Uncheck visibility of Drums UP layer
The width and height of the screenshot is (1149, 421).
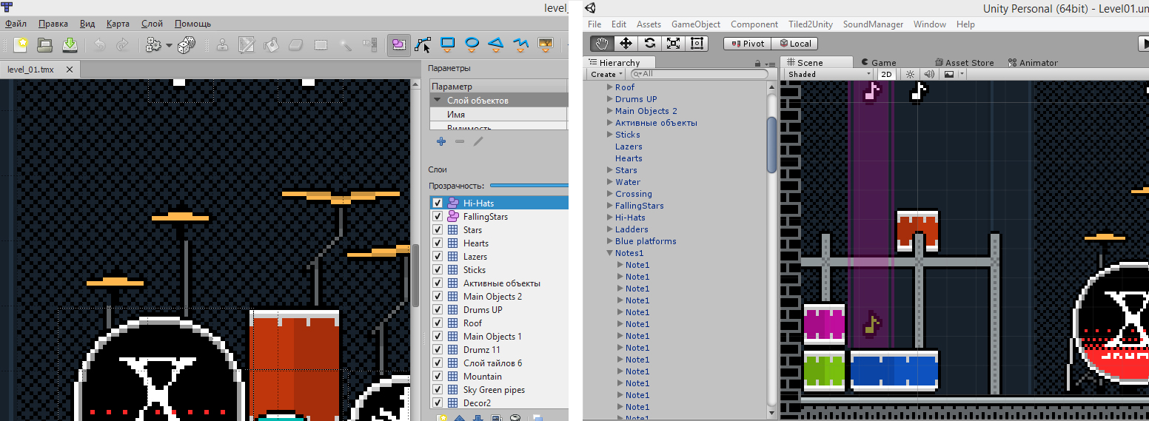pyautogui.click(x=438, y=309)
